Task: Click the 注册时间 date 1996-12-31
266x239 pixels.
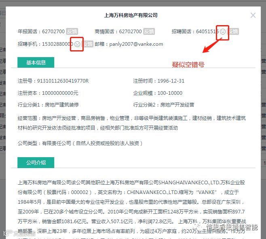Action: (x=171, y=81)
